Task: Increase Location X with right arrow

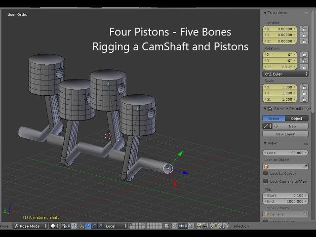Action: pyautogui.click(x=295, y=29)
